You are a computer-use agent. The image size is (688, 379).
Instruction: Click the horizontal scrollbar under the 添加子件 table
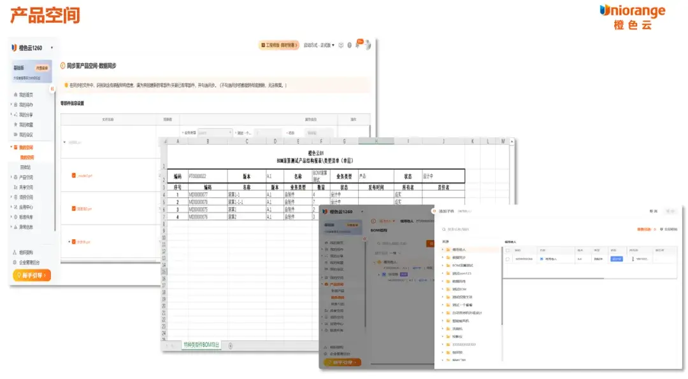(554, 278)
